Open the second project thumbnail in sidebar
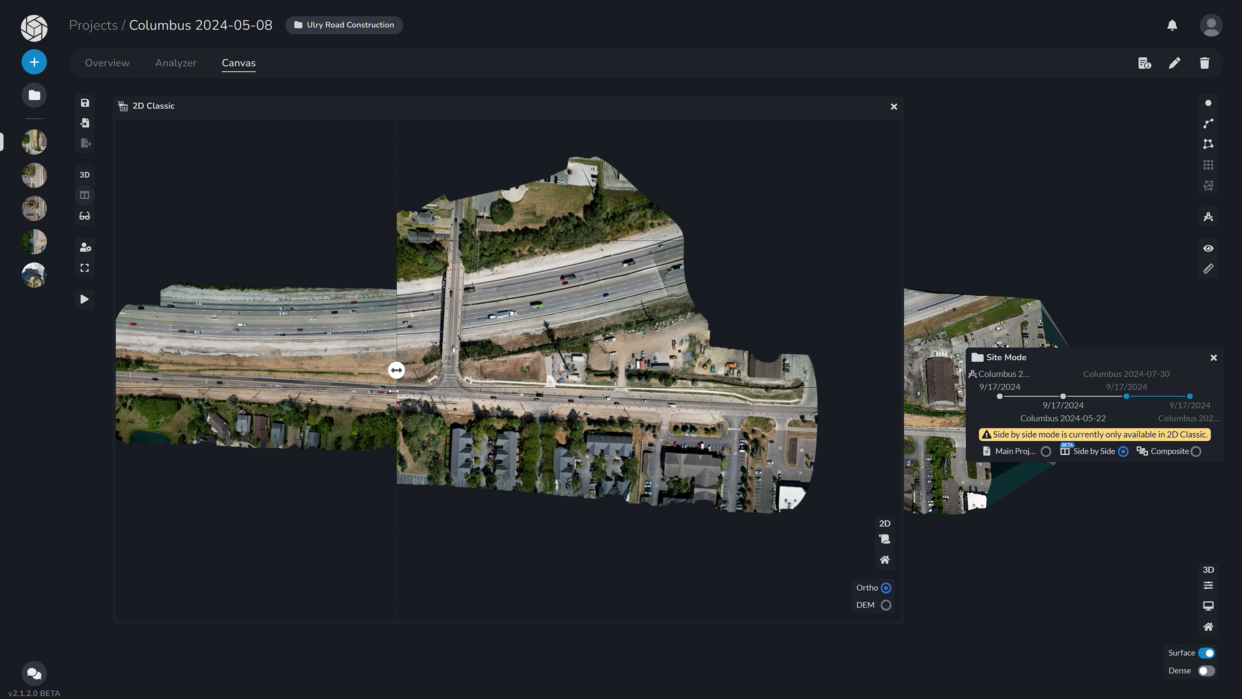1242x699 pixels. (34, 176)
